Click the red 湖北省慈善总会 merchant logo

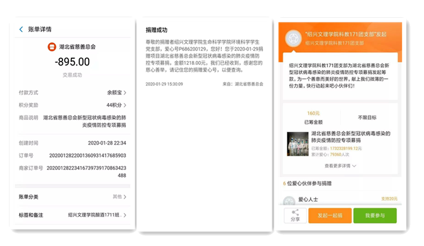coord(50,47)
